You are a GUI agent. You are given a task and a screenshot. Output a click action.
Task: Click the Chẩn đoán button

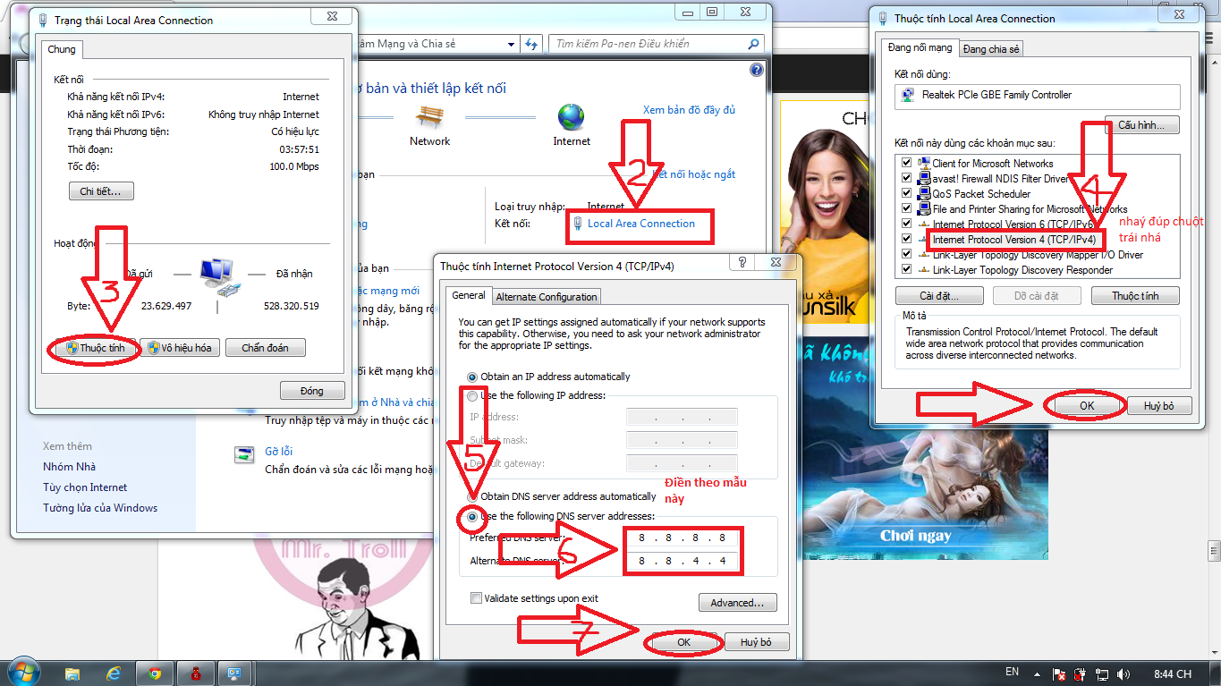coord(265,348)
